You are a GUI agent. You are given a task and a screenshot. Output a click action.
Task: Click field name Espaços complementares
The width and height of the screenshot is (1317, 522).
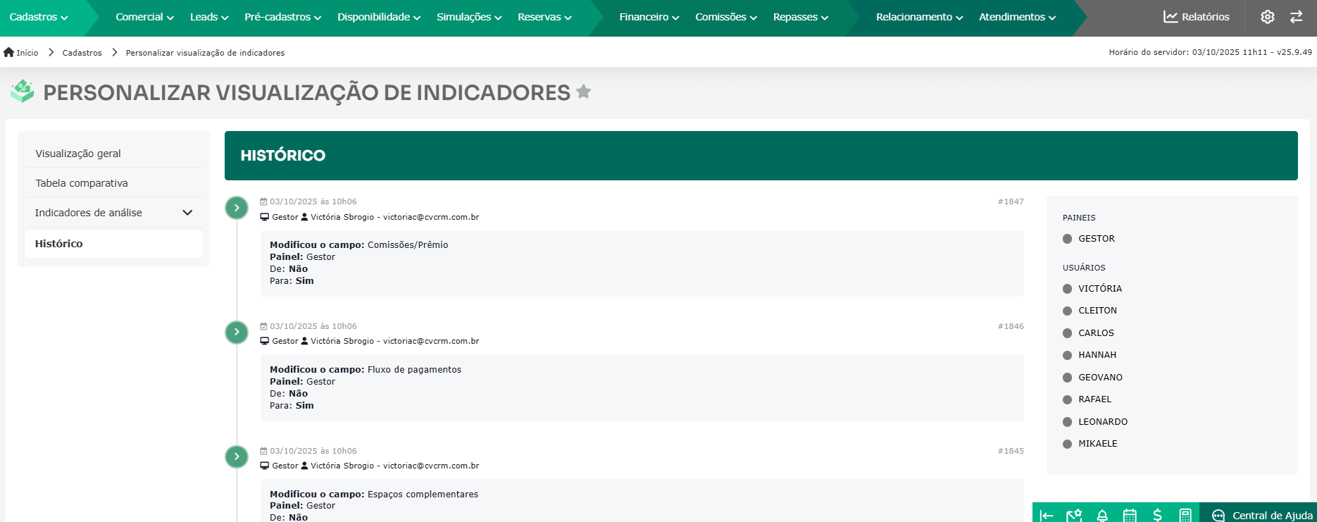(423, 495)
